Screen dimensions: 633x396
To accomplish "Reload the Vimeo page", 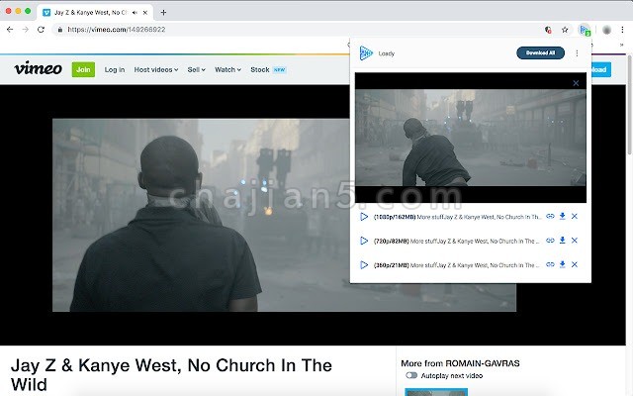I will pos(41,30).
